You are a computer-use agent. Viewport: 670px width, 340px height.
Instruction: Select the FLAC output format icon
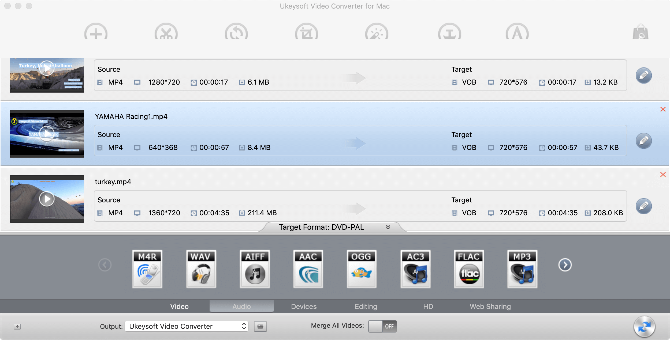coord(469,269)
